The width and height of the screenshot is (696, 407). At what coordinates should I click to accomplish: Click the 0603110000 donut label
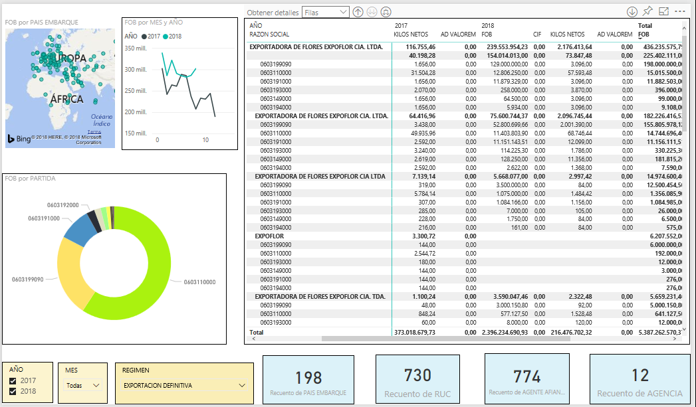199,282
